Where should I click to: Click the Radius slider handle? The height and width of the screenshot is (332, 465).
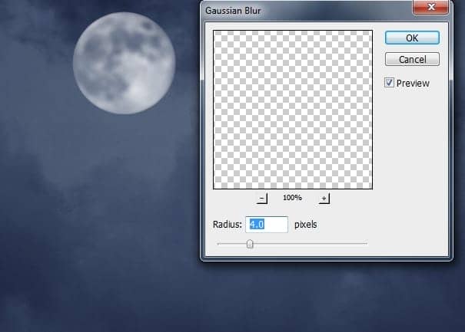click(250, 244)
